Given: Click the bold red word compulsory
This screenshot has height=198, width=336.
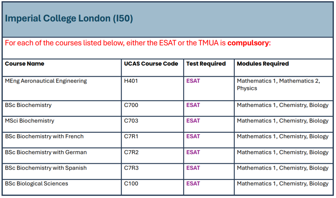Looking at the screenshot, I should [248, 43].
